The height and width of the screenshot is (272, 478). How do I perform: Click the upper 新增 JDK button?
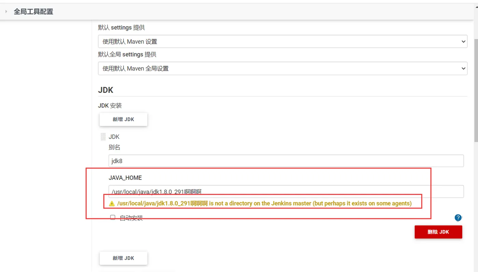124,119
